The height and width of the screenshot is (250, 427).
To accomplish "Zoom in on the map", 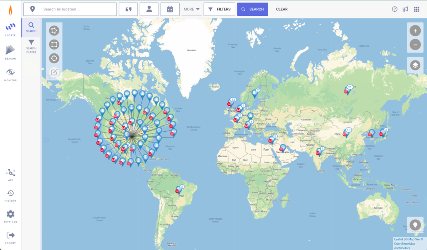I will click(415, 31).
